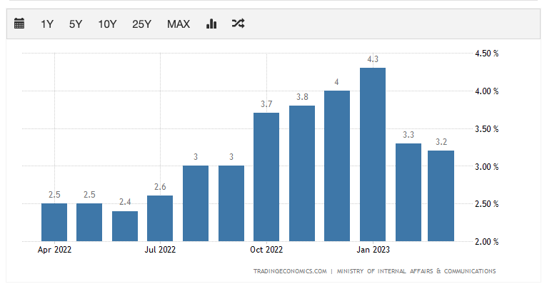
Task: Click Ministry of Internal Affairs & Communications link
Action: [x=416, y=271]
